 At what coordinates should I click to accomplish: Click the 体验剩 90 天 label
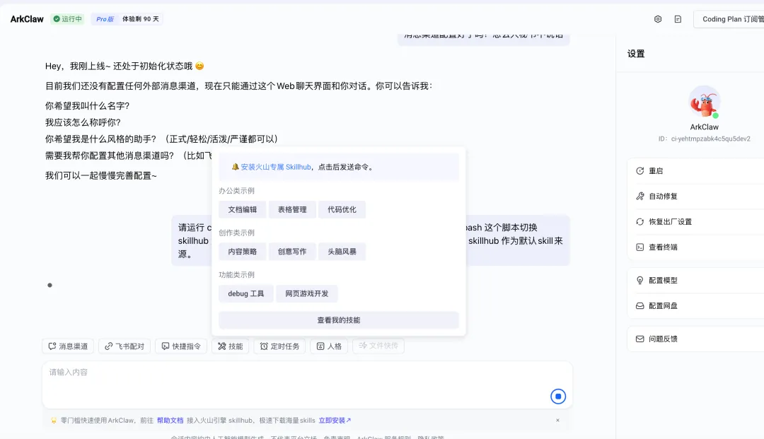click(140, 19)
